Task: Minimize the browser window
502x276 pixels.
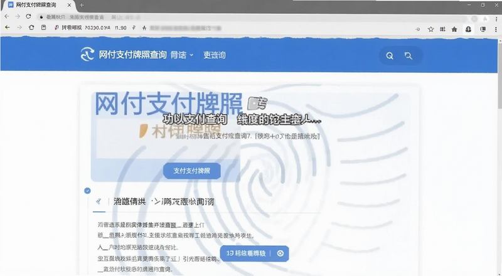Action: tap(469, 5)
